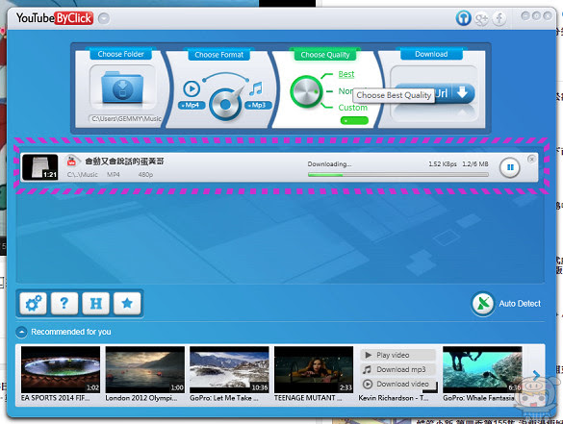Select Best quality option
This screenshot has width=563, height=424.
346,74
